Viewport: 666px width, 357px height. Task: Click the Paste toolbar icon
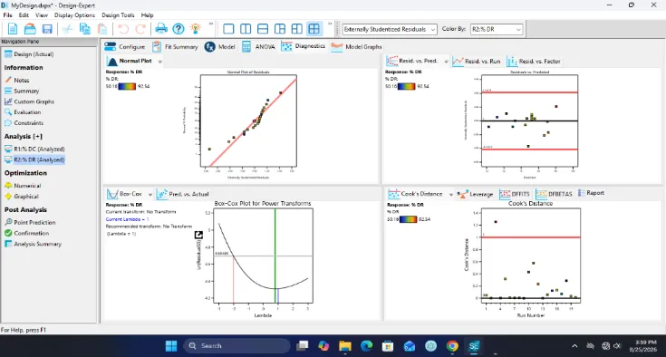point(102,29)
